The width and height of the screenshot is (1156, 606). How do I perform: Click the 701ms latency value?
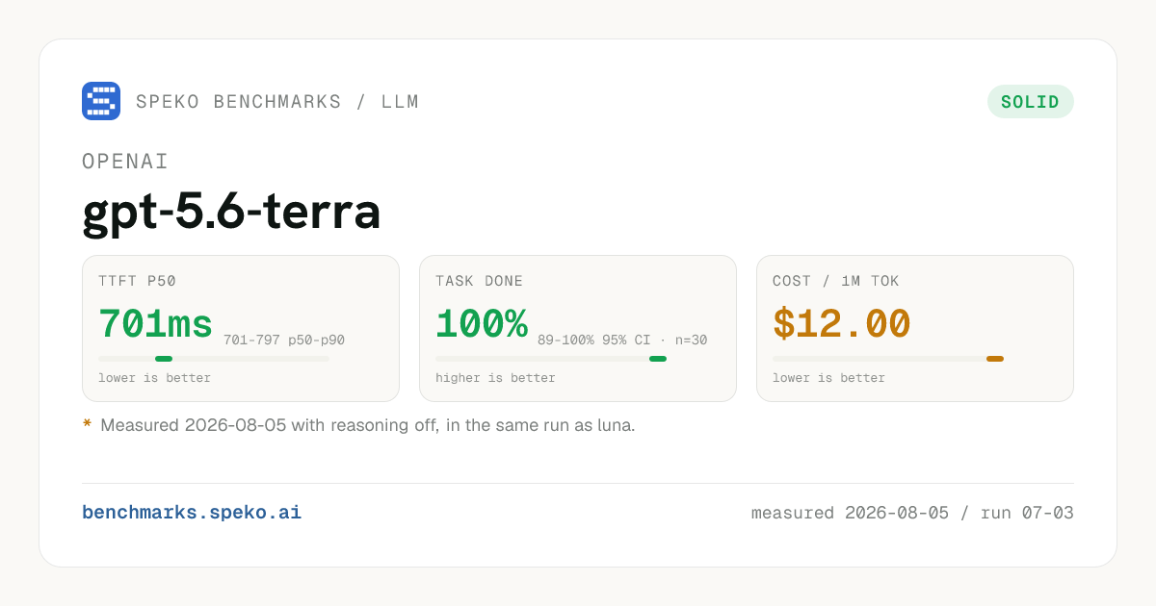click(x=155, y=324)
